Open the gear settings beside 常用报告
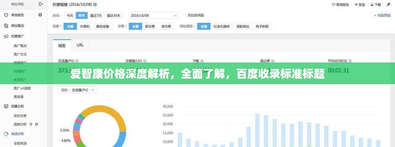 tap(40, 15)
